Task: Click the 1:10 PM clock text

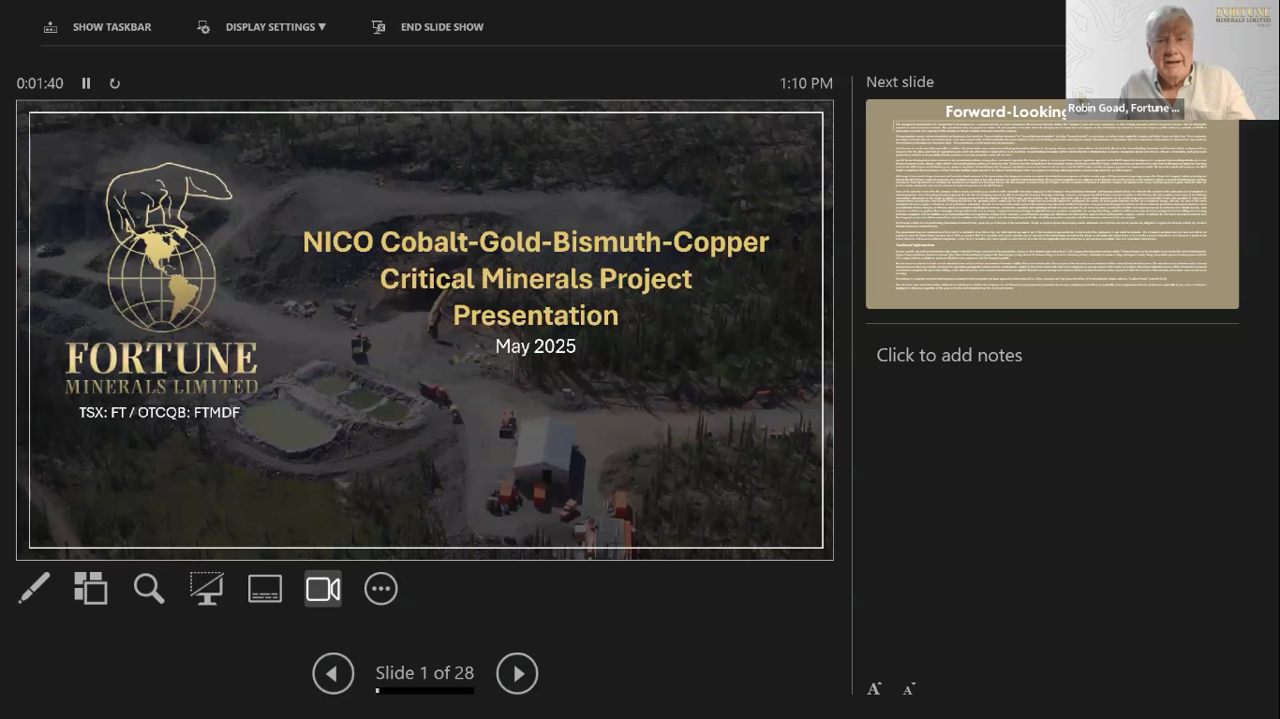Action: pyautogui.click(x=806, y=83)
